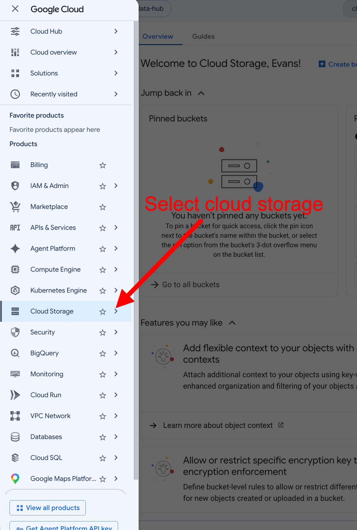This screenshot has width=357, height=530.
Task: Select Agent Platform in the products list
Action: pyautogui.click(x=53, y=249)
